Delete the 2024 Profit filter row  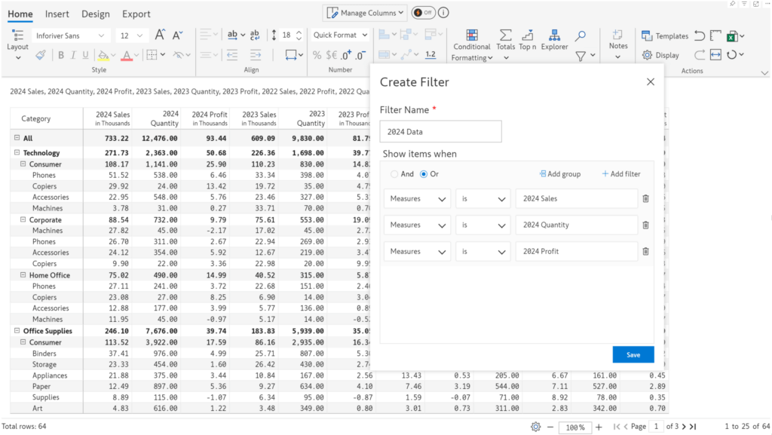pos(646,251)
